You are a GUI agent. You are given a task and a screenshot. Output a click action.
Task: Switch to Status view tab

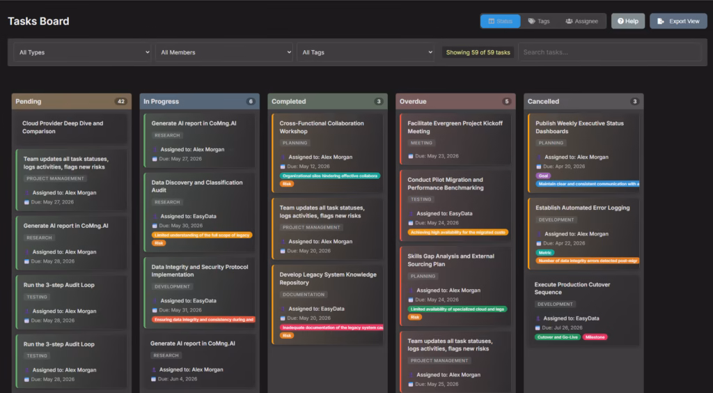tap(500, 22)
